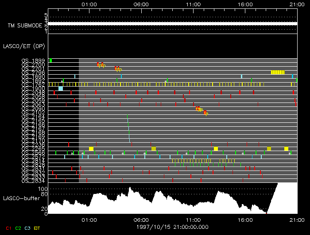Click the green block in the OS_1899 row

pos(51,60)
